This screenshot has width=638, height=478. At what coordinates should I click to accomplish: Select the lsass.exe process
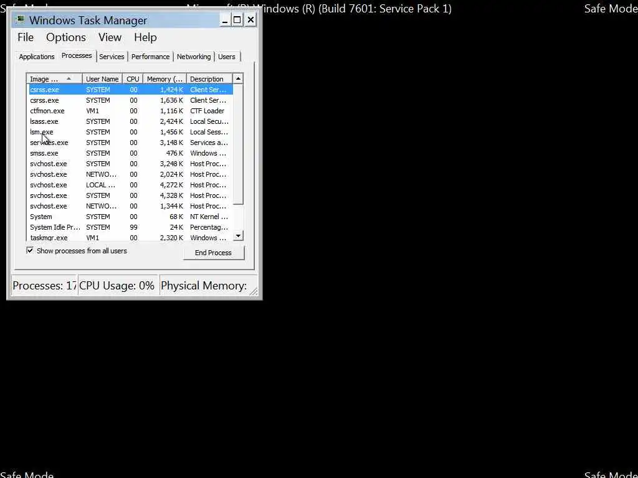(130, 121)
